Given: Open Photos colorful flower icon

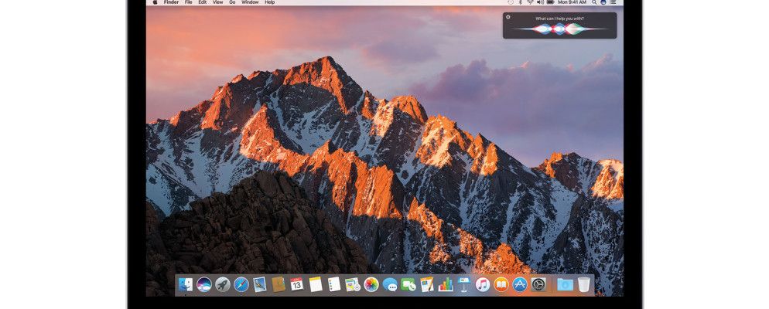Looking at the screenshot, I should (x=371, y=284).
